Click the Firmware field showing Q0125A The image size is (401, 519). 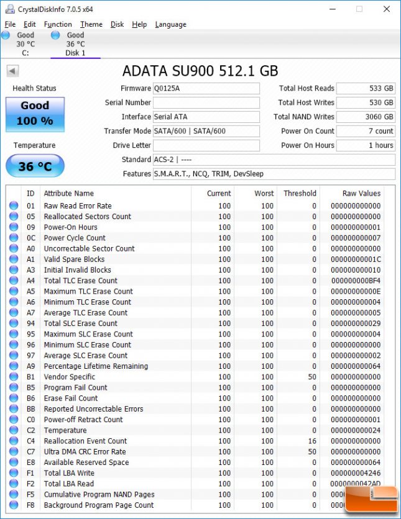(x=206, y=88)
